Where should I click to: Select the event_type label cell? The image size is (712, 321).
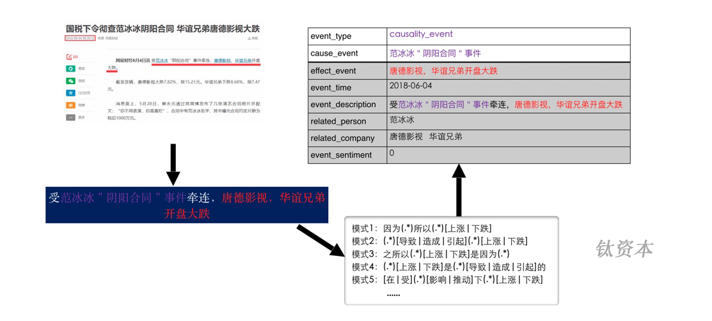tap(347, 36)
